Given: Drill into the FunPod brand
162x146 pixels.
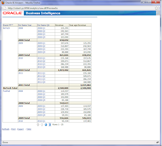Looking at the screenshot, I should (6, 91).
